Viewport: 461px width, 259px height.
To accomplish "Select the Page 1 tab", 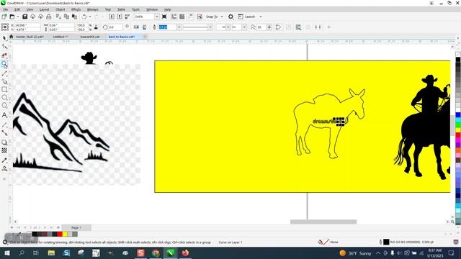I will 76,227.
